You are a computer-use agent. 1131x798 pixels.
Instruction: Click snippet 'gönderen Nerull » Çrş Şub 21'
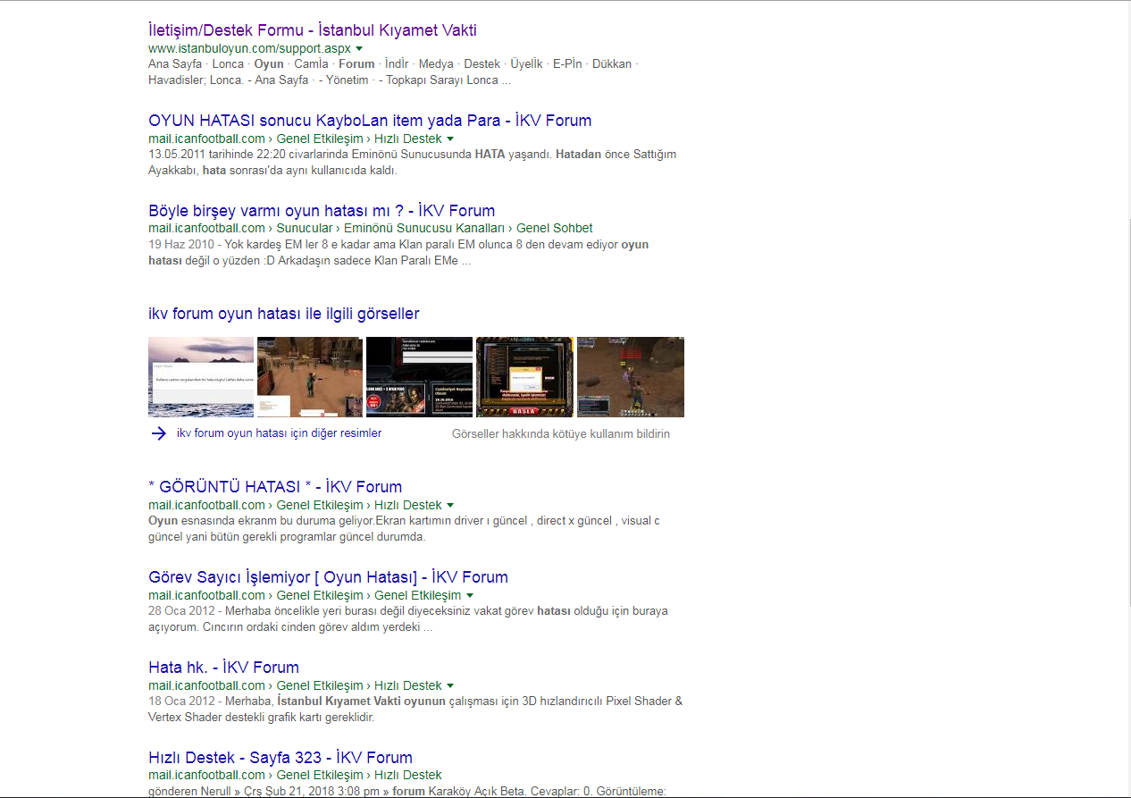[x=407, y=791]
